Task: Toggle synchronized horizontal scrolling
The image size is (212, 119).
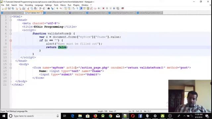Action: (69, 8)
